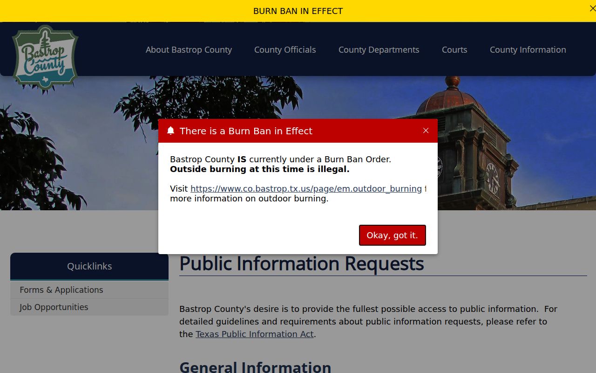Viewport: 596px width, 373px height.
Task: Click the Public Information Requests heading
Action: coord(302,263)
